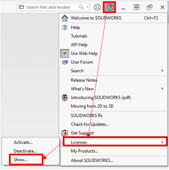Open the Help question mark menu button
Image resolution: width=169 pixels, height=170 pixels.
pyautogui.click(x=110, y=7)
